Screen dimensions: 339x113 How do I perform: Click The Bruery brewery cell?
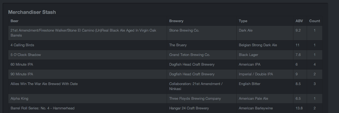tap(178, 45)
